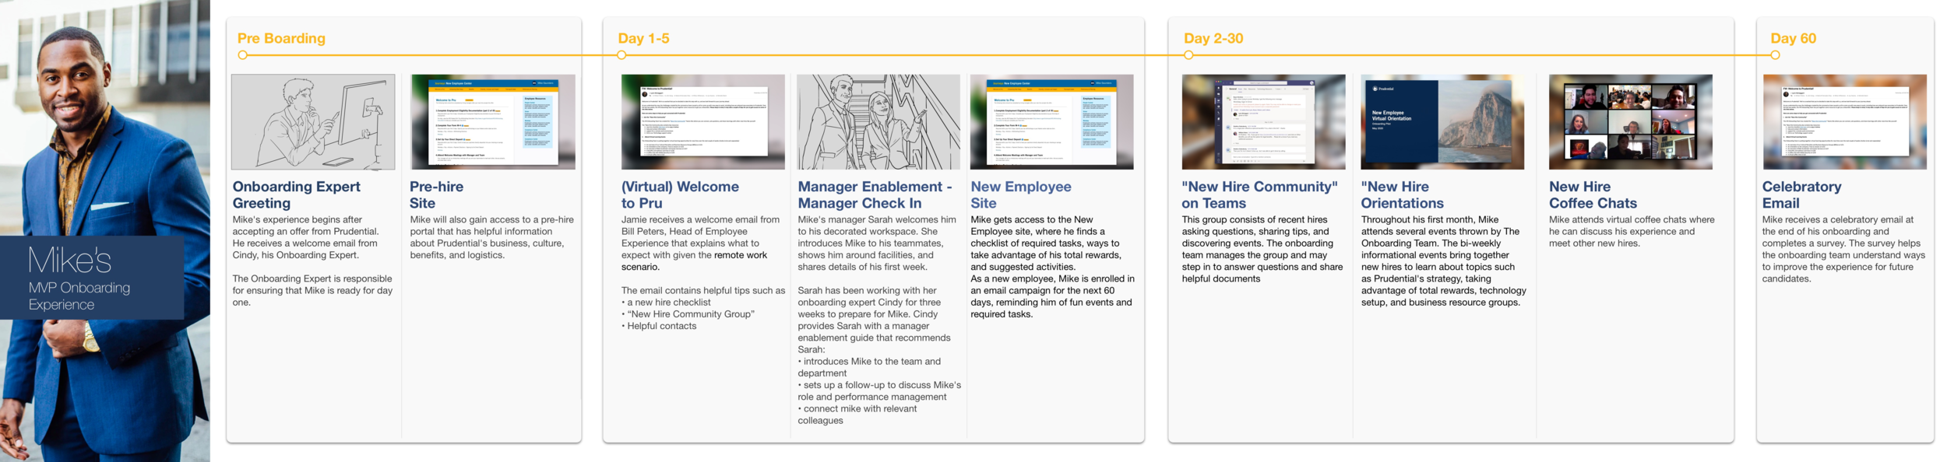Click the 'Day 1-5' phase heading

pyautogui.click(x=643, y=38)
